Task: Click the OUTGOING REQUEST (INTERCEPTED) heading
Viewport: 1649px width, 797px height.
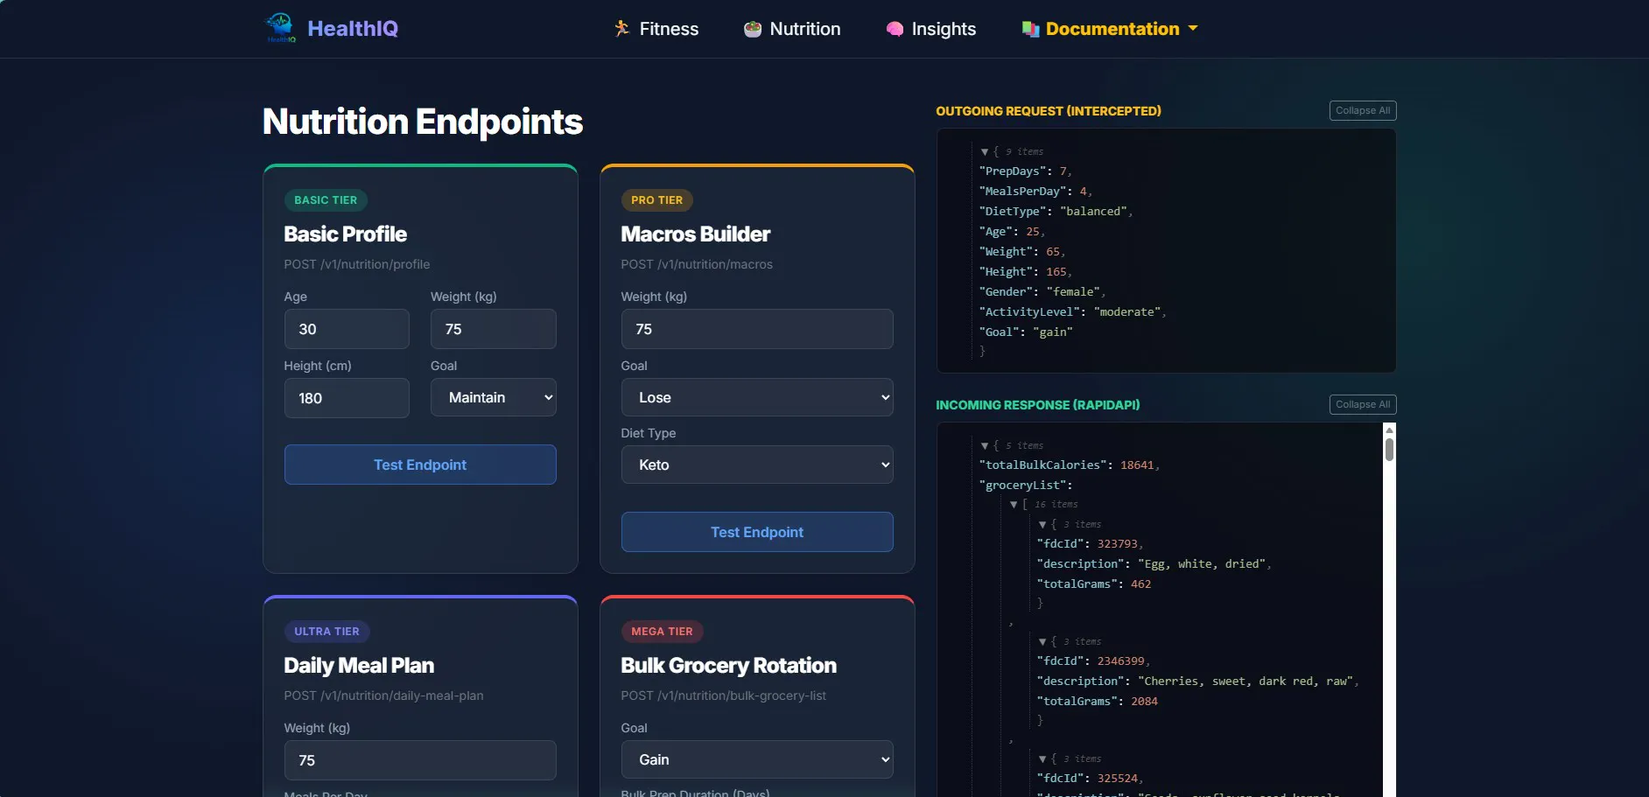Action: pos(1049,111)
